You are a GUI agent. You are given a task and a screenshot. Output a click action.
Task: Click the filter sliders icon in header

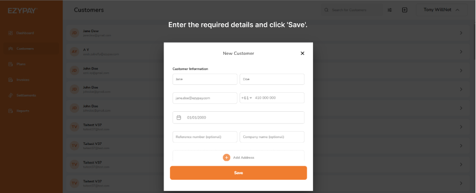coord(390,10)
